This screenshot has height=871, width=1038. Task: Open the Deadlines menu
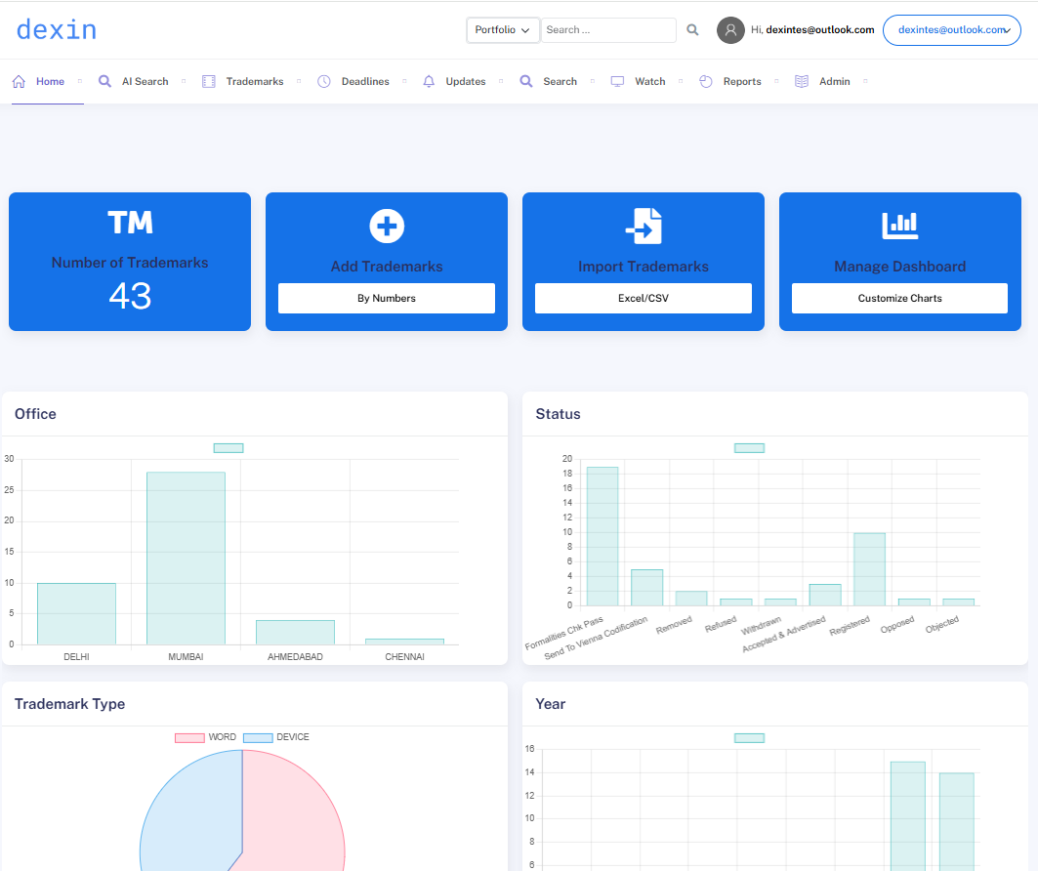point(365,81)
